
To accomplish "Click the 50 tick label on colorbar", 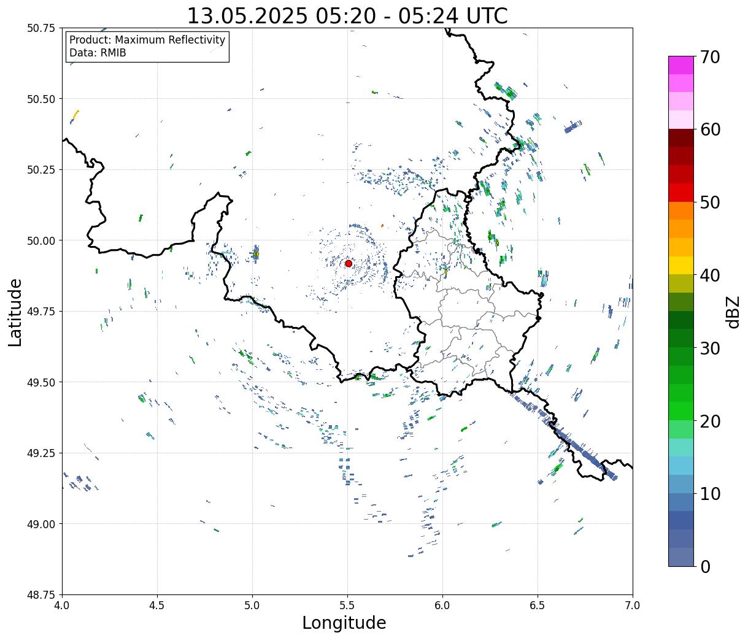I will click(x=710, y=202).
